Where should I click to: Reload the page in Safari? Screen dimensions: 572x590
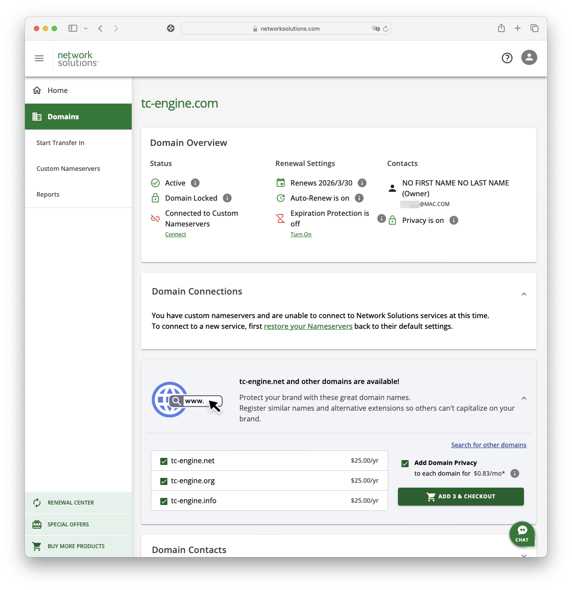385,28
